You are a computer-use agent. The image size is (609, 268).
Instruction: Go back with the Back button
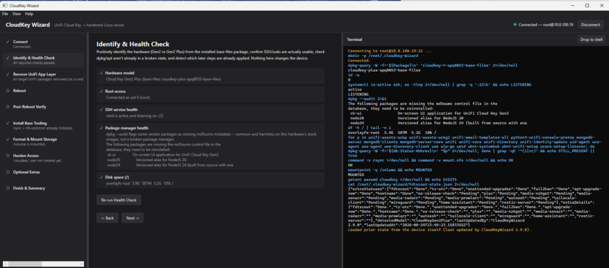(x=107, y=218)
